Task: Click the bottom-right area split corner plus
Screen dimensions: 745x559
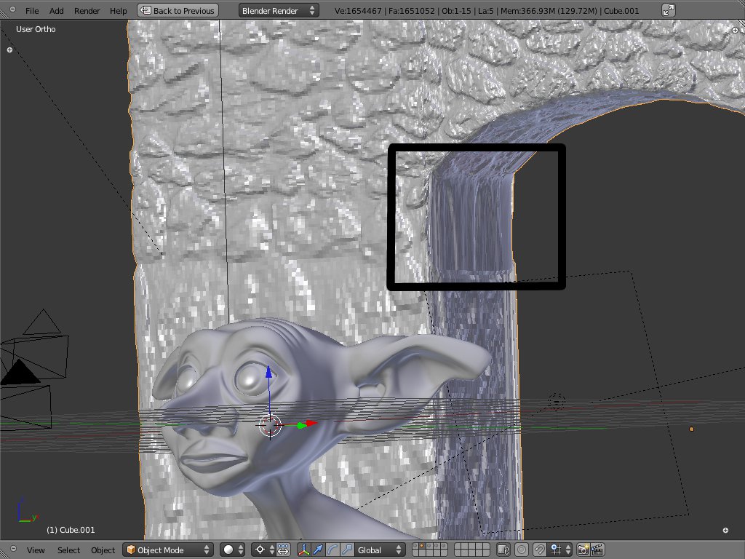Action: tap(725, 530)
